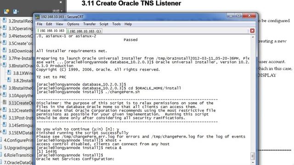The height and width of the screenshot is (165, 294).
Task: Open bookmark 3.6Download
Action: [21, 51]
